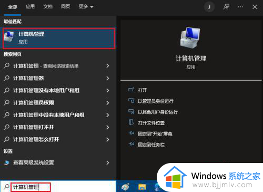Click the 计算机管理 app icon in best match
This screenshot has height=192, width=263.
tap(9, 36)
